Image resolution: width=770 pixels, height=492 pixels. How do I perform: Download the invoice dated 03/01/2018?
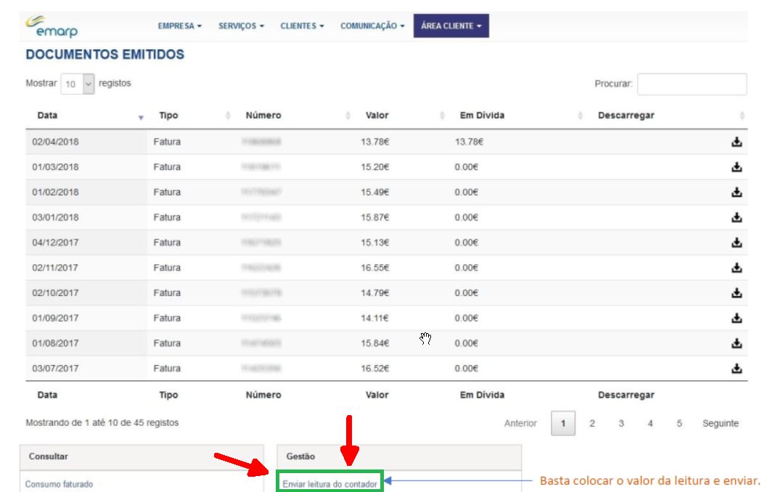pyautogui.click(x=736, y=218)
